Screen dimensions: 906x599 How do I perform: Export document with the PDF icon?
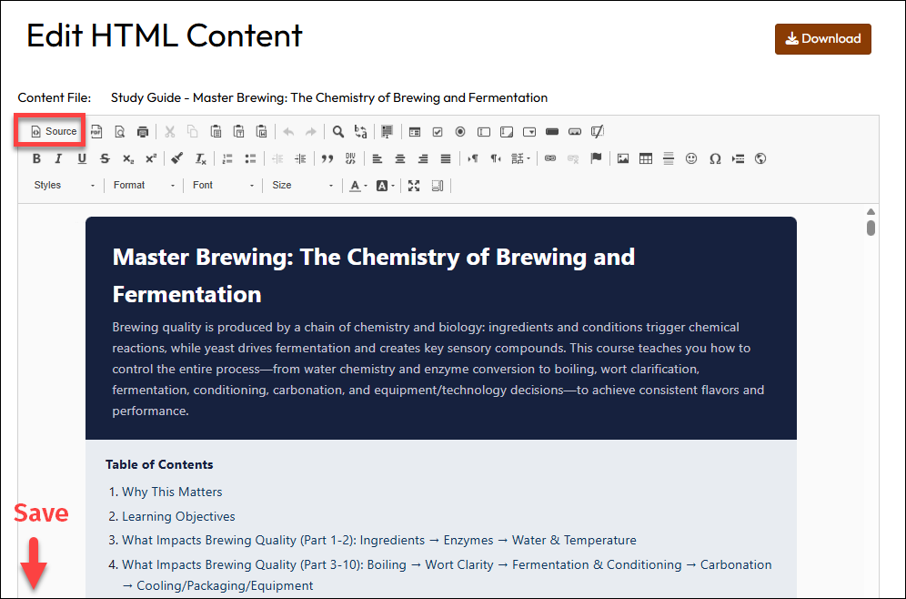point(96,131)
